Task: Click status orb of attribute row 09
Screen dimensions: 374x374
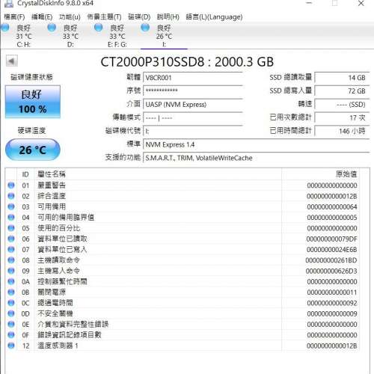Action: pyautogui.click(x=11, y=271)
